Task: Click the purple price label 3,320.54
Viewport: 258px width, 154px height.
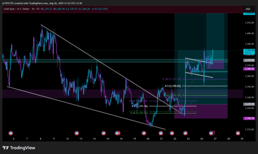Action: 249,118
